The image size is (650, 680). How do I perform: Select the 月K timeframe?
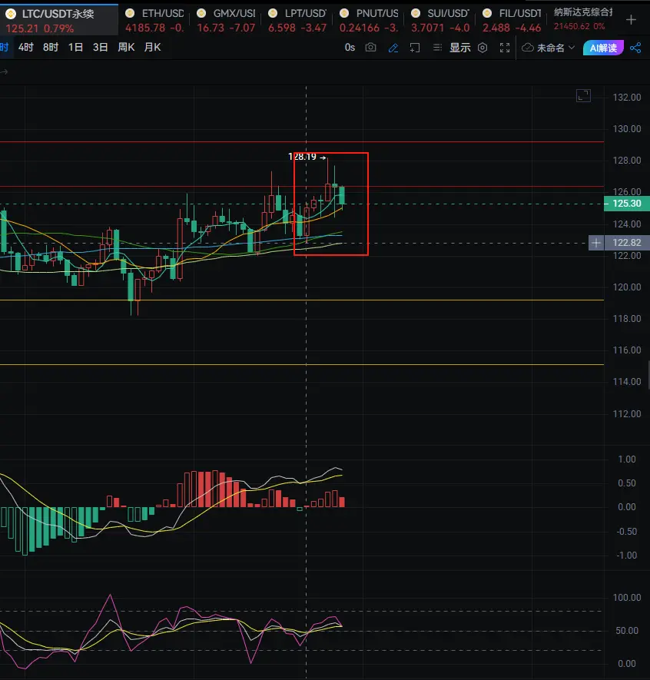coord(152,48)
